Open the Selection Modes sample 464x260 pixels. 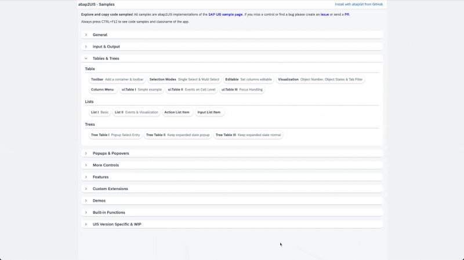[x=184, y=79]
